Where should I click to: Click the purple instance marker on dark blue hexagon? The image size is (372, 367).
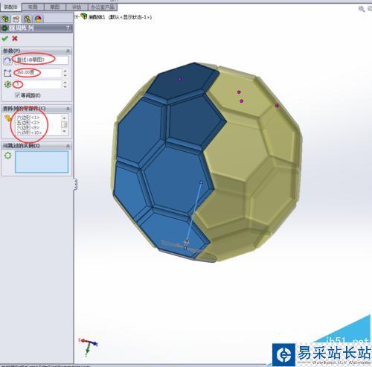(x=180, y=79)
